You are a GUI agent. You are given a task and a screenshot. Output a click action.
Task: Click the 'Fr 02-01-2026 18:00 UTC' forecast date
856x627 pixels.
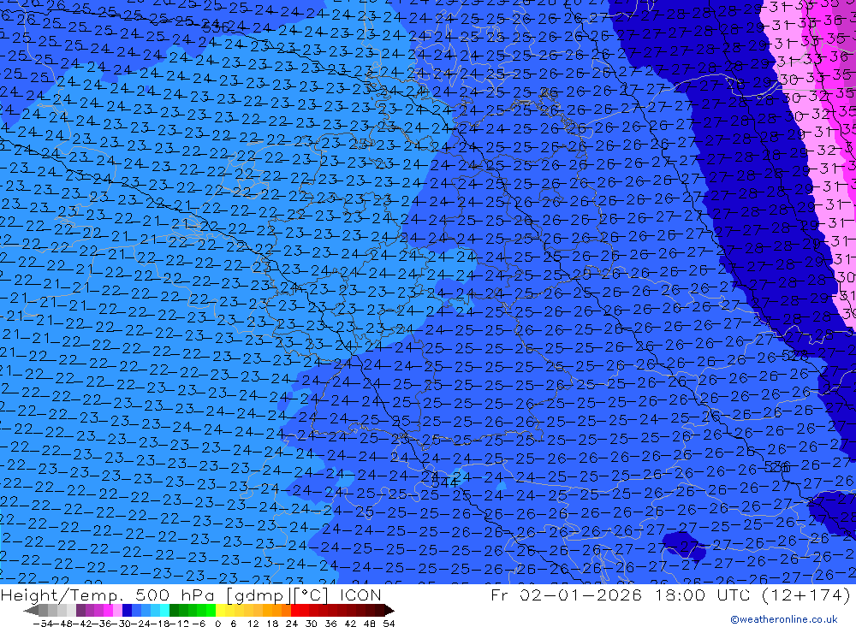pyautogui.click(x=620, y=594)
